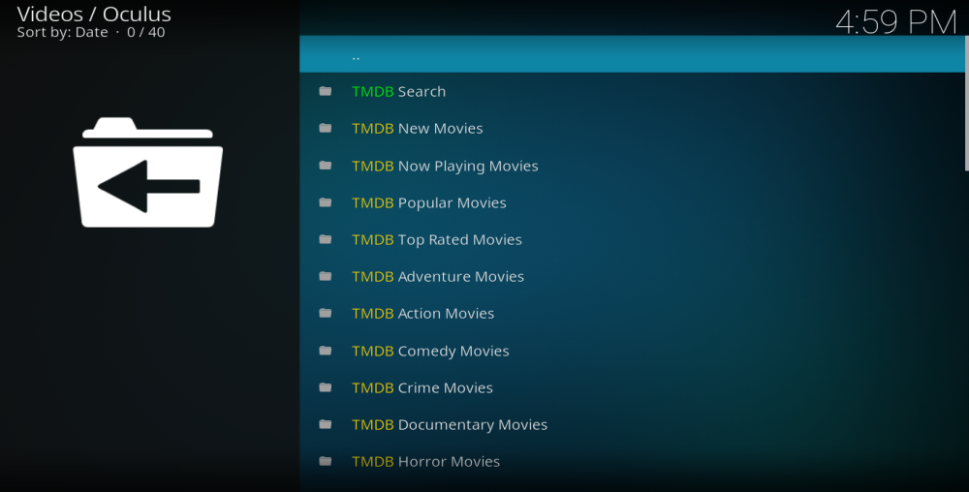Image resolution: width=969 pixels, height=492 pixels.
Task: Select folder icon for Now Playing Movies
Action: [326, 166]
